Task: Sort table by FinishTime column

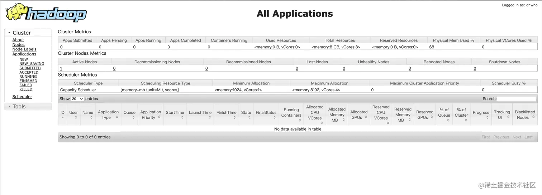Action: click(x=227, y=114)
